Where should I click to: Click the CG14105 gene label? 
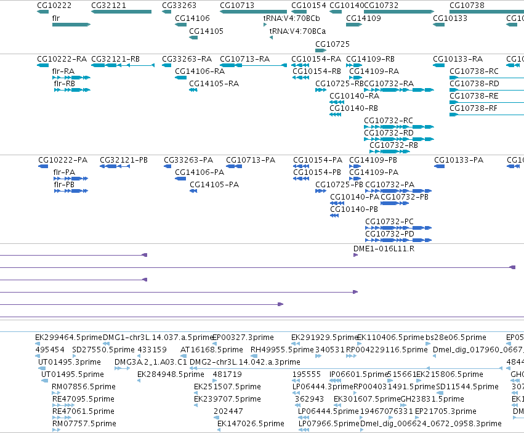[206, 31]
